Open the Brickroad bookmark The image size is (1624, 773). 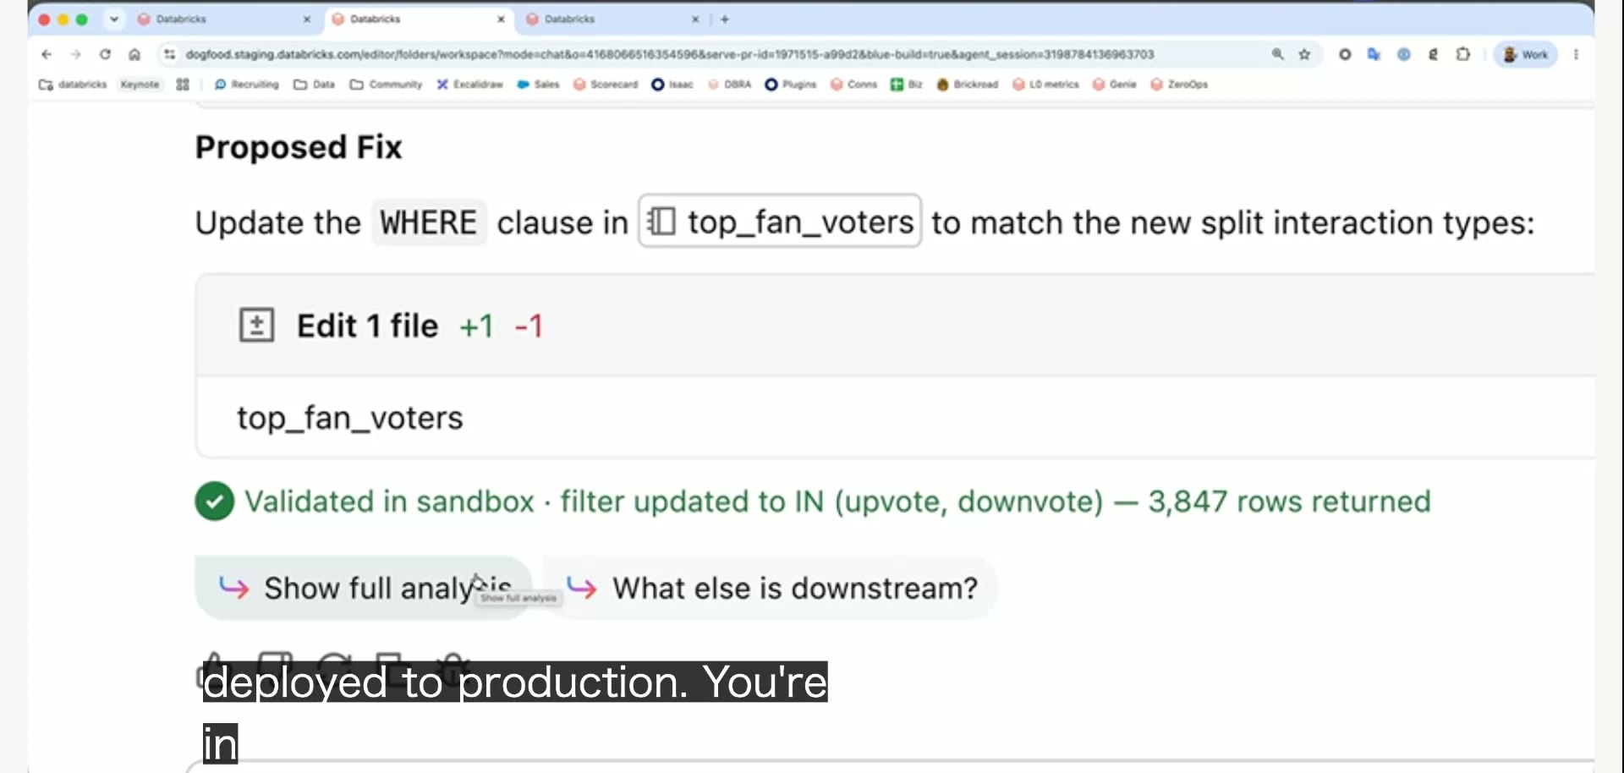pos(968,85)
